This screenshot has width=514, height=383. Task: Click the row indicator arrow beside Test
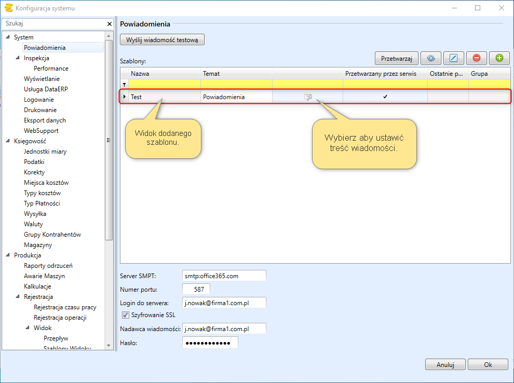pyautogui.click(x=124, y=97)
